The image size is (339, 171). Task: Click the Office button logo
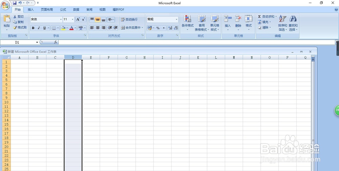(5, 5)
